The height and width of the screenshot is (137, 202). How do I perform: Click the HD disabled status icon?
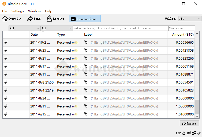point(189,133)
